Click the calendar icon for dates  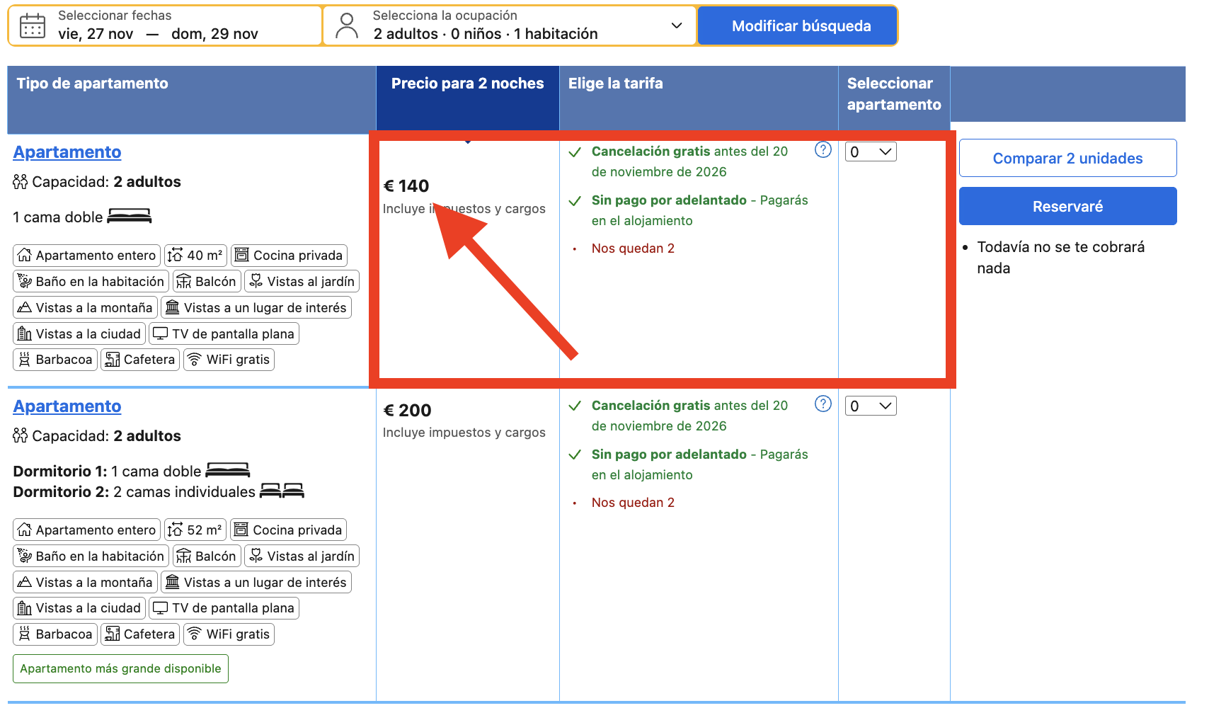[33, 26]
